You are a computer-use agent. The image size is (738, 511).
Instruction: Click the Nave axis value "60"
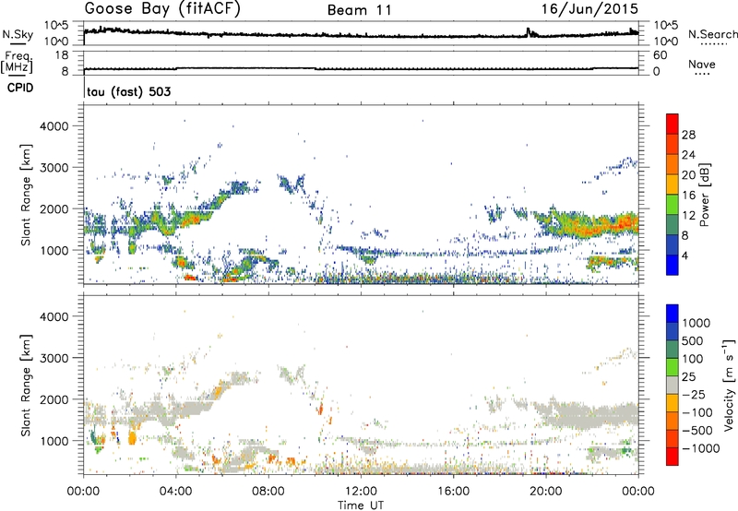coord(660,55)
